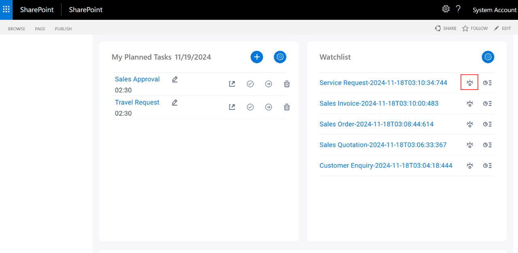Viewport: 518px width, 253px height.
Task: Open the BROWSE ribbon tab
Action: click(x=17, y=29)
